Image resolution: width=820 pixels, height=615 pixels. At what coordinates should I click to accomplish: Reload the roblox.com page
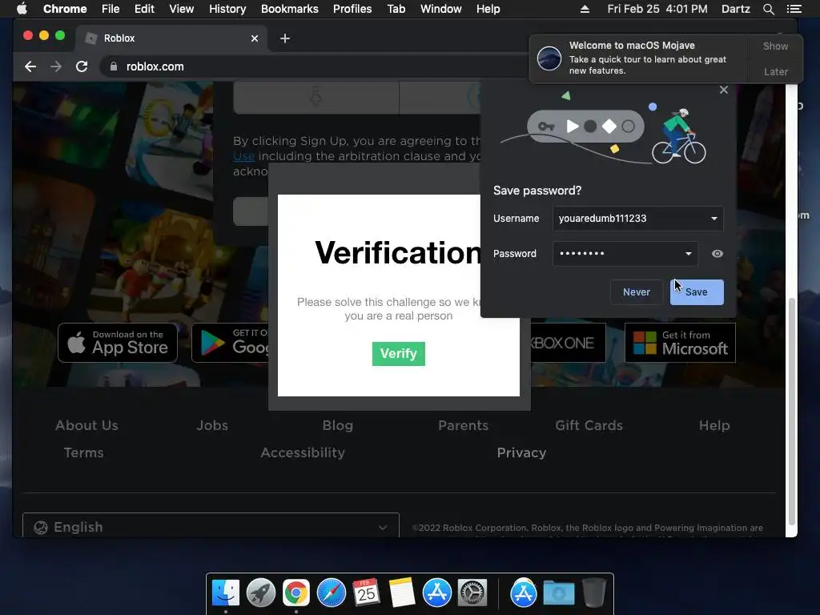[x=82, y=66]
